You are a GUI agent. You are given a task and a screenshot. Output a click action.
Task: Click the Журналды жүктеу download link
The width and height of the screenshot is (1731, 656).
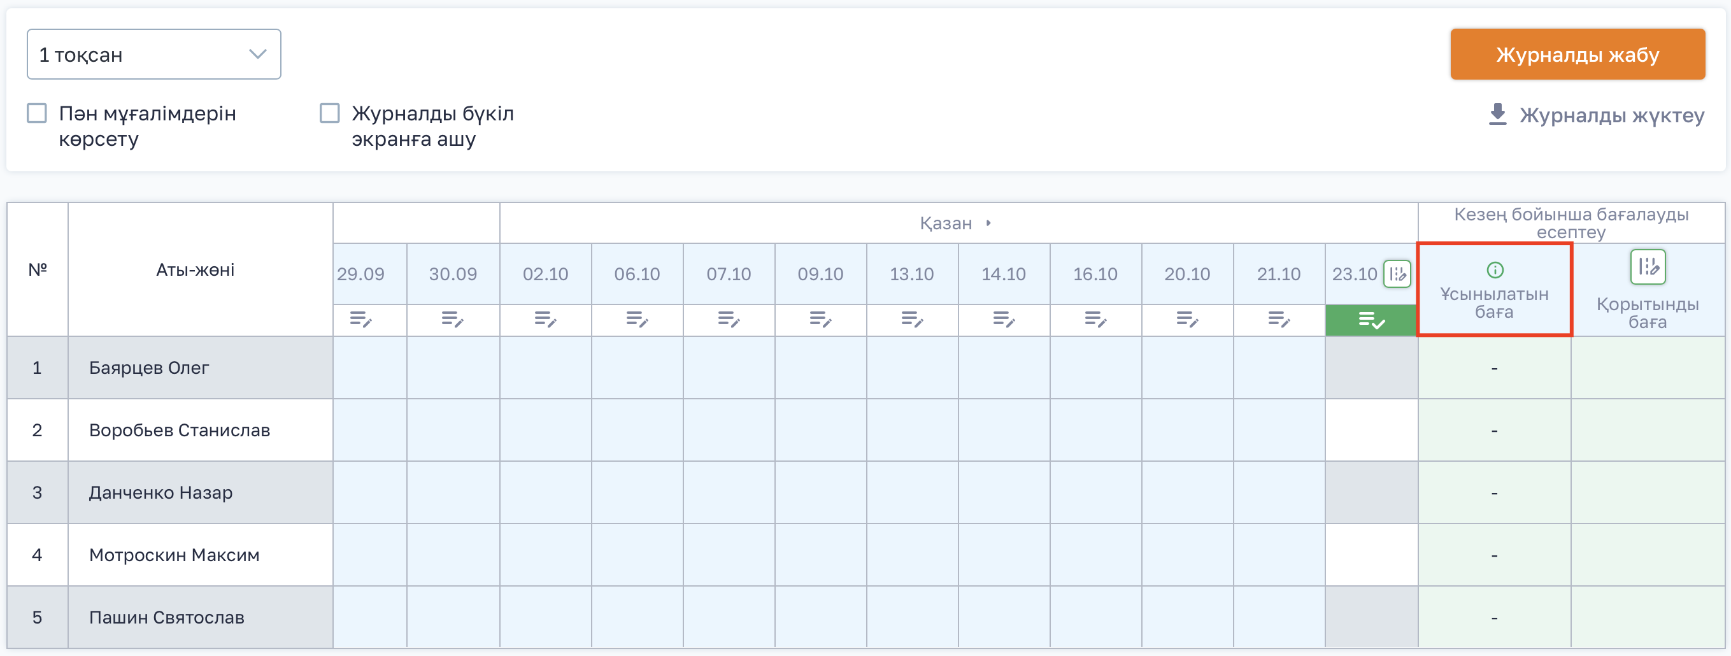pos(1611,116)
